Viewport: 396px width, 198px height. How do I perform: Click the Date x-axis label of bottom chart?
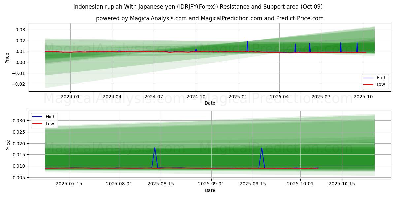[210, 190]
